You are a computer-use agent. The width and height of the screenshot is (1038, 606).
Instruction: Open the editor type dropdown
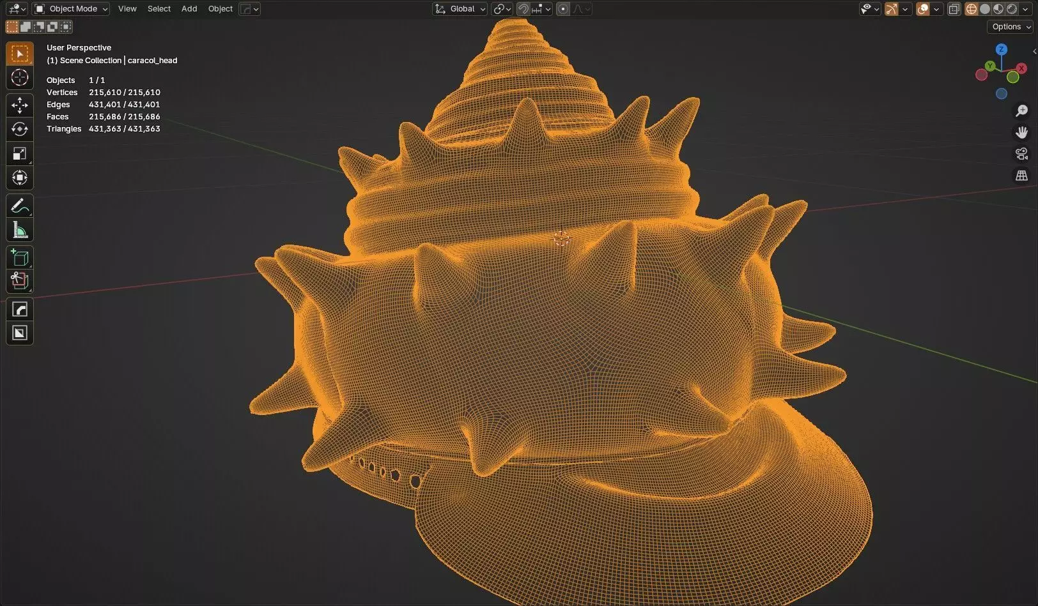point(16,9)
